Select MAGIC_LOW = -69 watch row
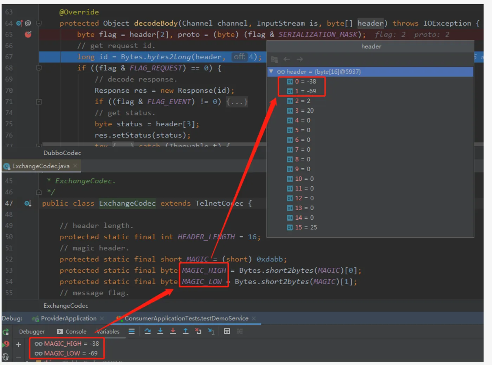The height and width of the screenshot is (365, 492). 66,353
